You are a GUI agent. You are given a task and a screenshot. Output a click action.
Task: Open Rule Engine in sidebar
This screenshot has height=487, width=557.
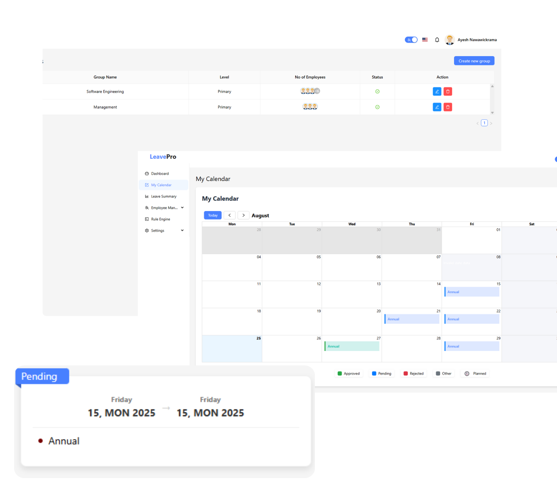[160, 219]
